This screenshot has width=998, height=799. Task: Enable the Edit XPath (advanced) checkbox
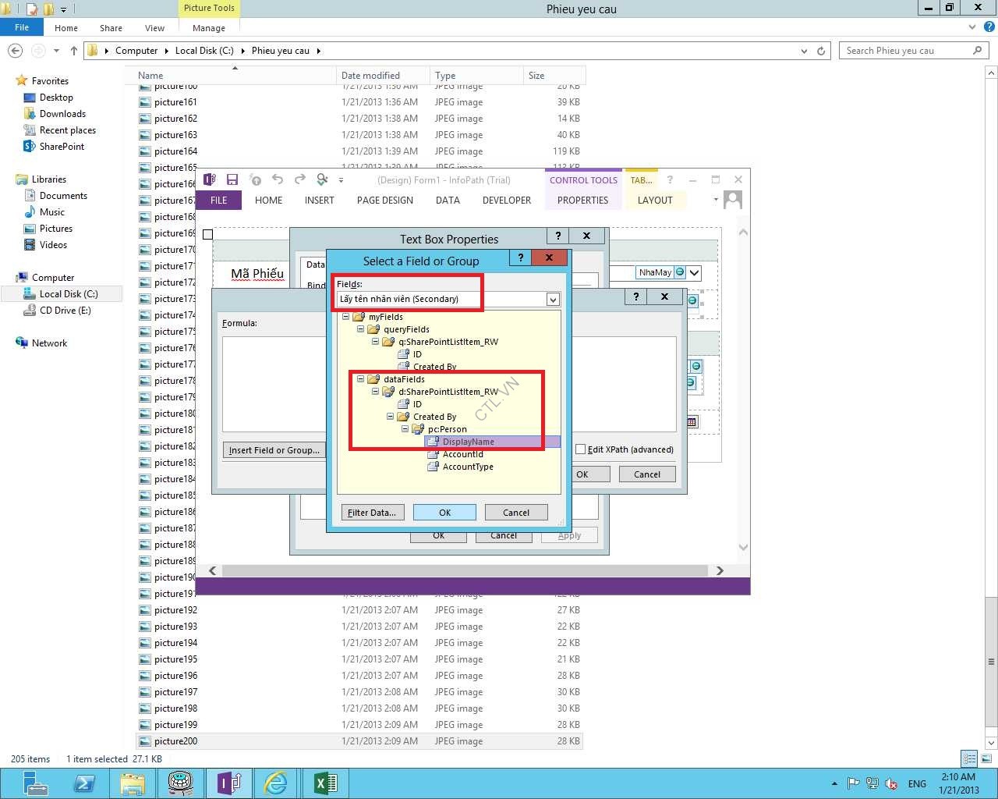coord(580,449)
